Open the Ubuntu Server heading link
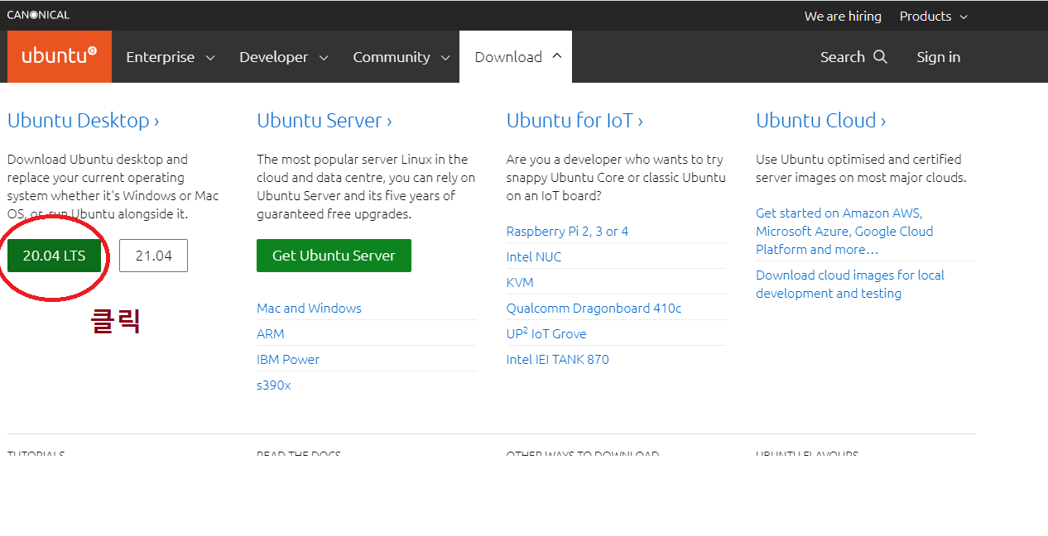 (x=324, y=121)
